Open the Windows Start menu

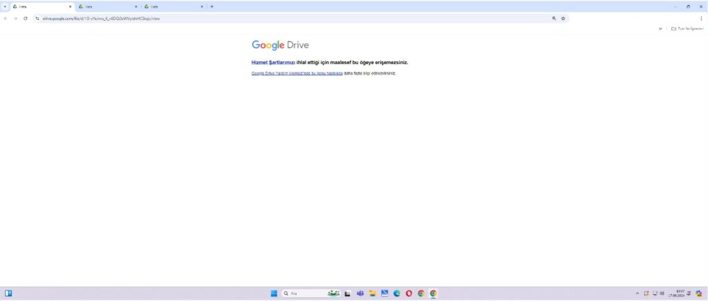pos(274,293)
